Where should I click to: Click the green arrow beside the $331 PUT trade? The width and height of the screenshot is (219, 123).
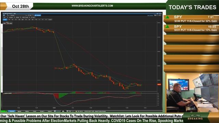[167, 27]
